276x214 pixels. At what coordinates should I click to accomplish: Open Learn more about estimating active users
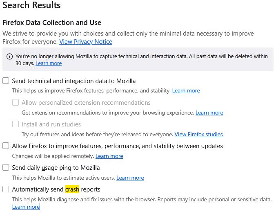130,178
